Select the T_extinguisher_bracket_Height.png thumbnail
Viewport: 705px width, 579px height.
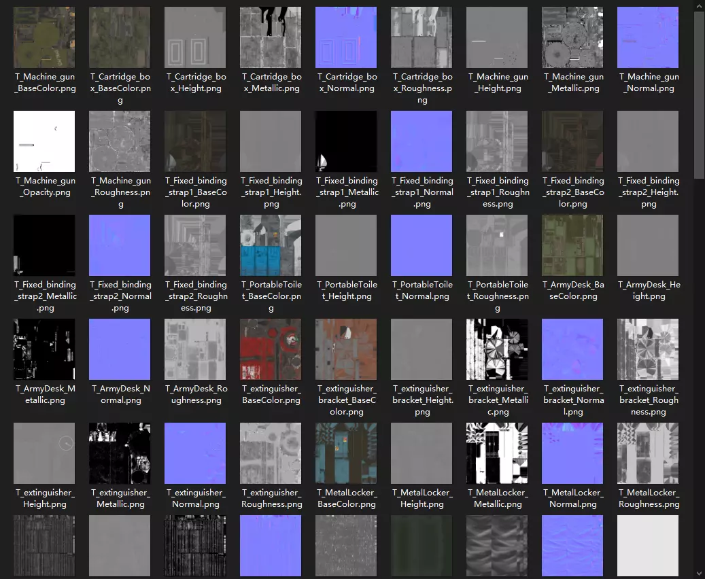click(x=422, y=349)
